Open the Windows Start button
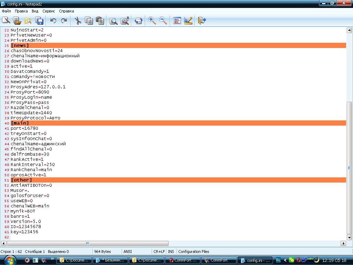This screenshot has height=265, width=353. click(x=9, y=259)
